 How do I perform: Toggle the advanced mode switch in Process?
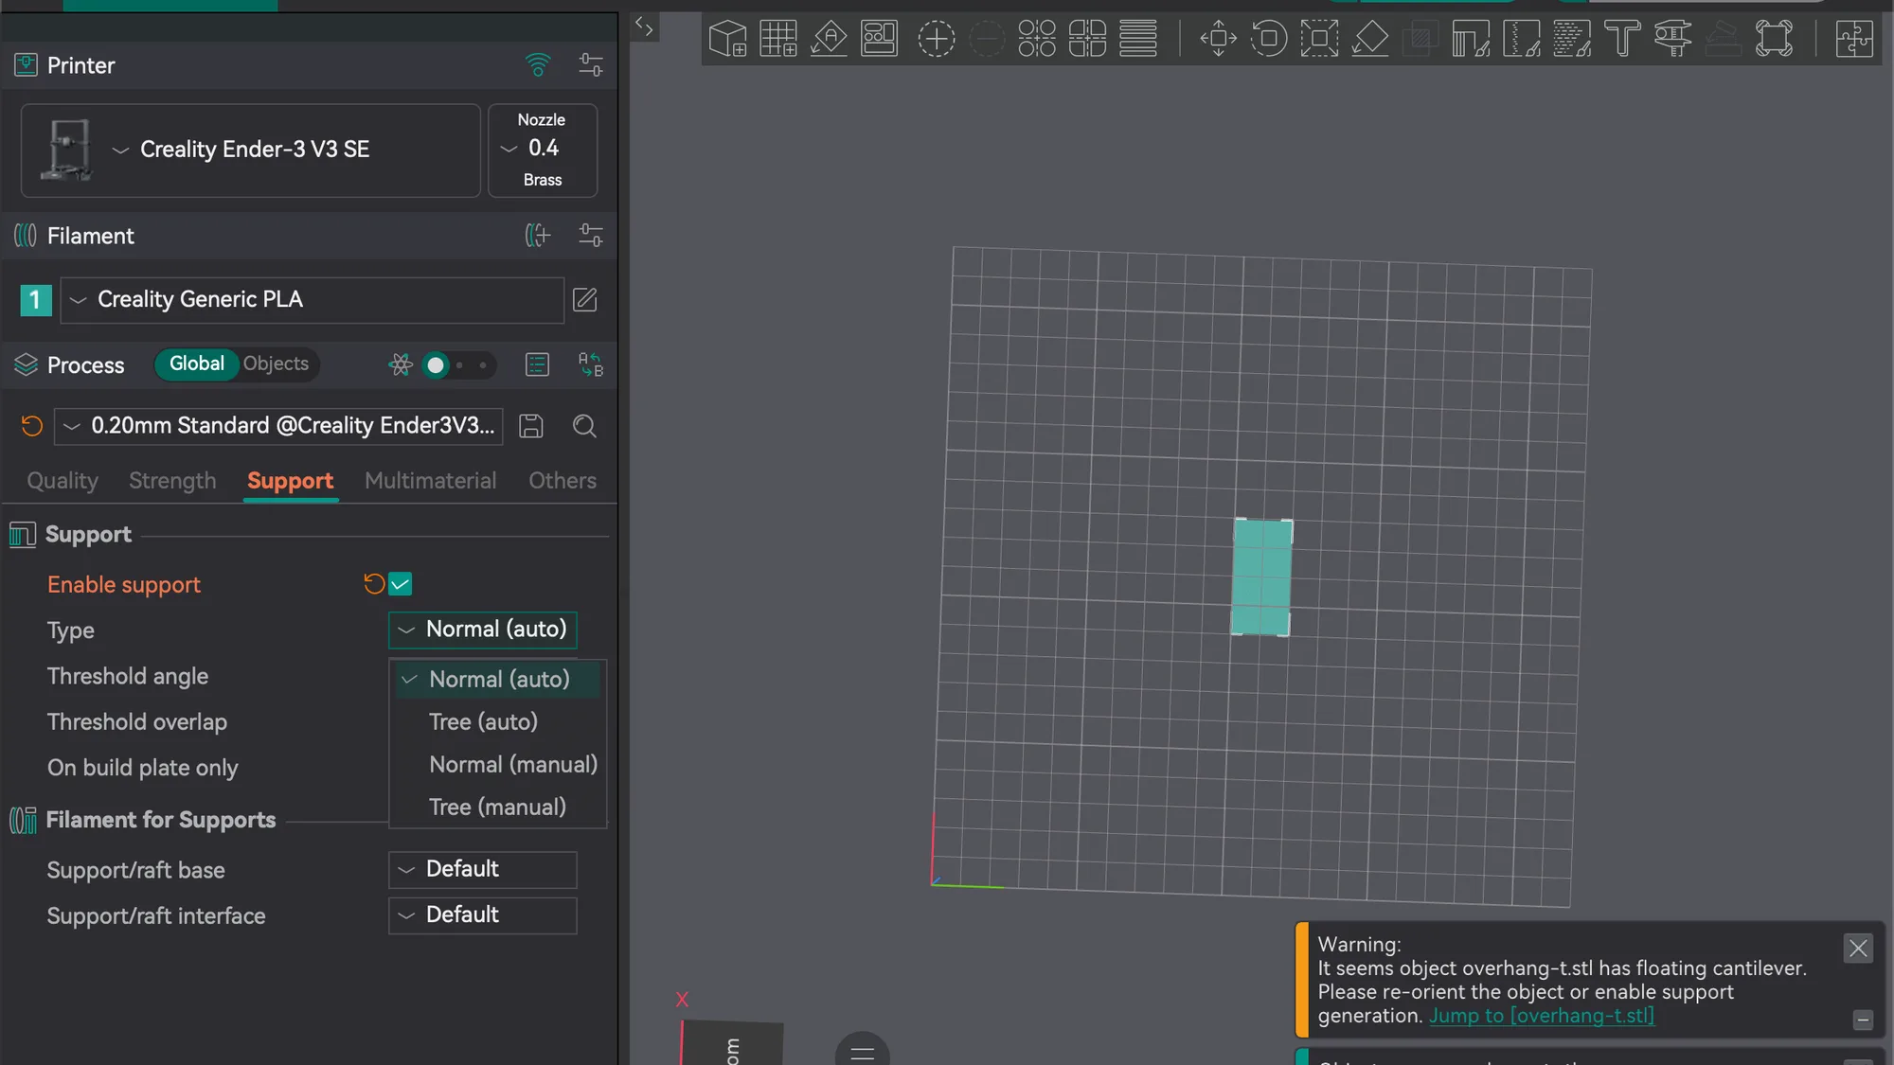[459, 364]
